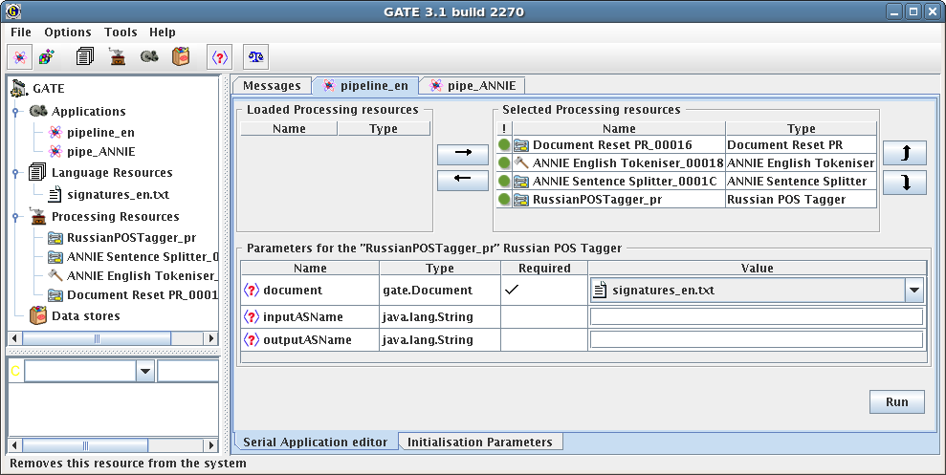The image size is (946, 475).
Task: Click the atom icon in the toolbar
Action: [x=19, y=56]
